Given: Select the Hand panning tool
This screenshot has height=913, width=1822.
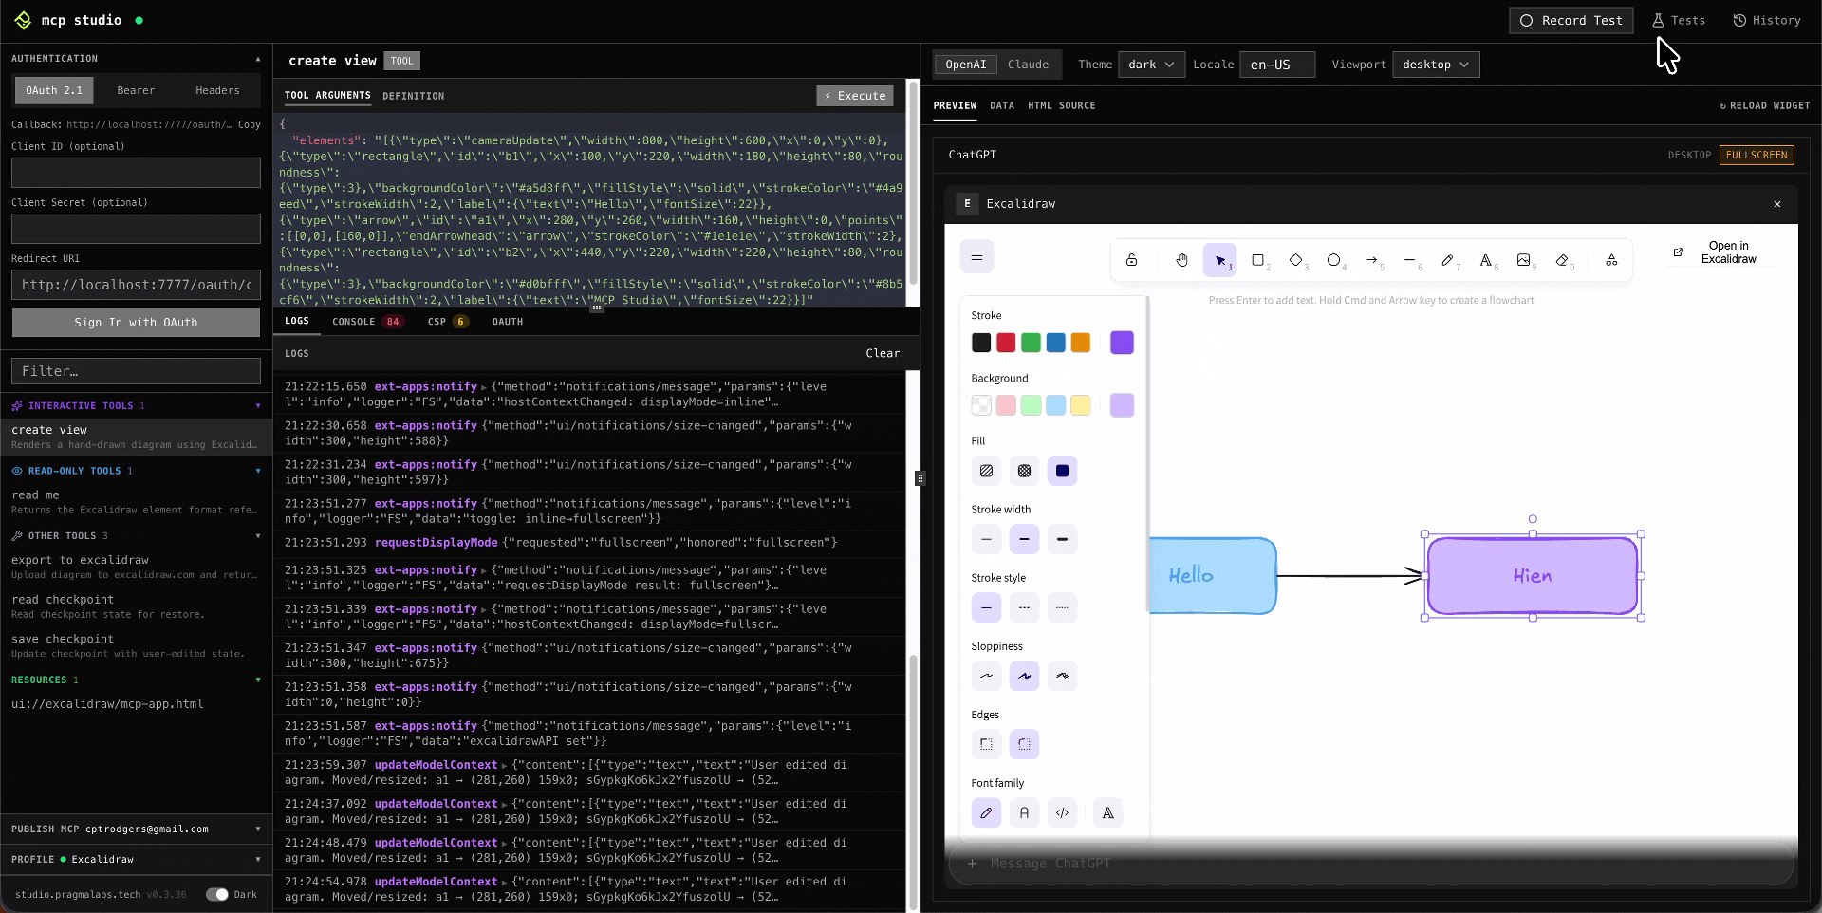Looking at the screenshot, I should coord(1181,260).
